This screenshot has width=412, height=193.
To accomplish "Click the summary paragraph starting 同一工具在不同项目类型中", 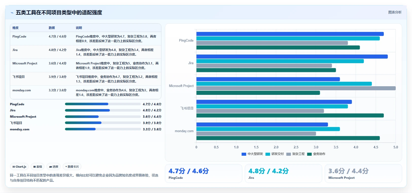I will tap(84, 178).
